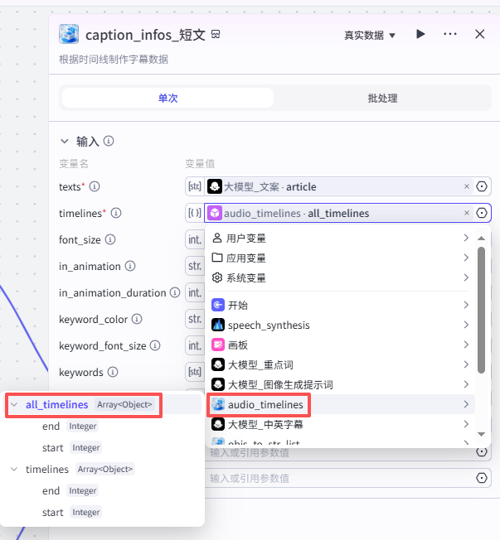Collapse the all_timelines tree node
Viewport: 500px width, 540px height.
[x=14, y=405]
